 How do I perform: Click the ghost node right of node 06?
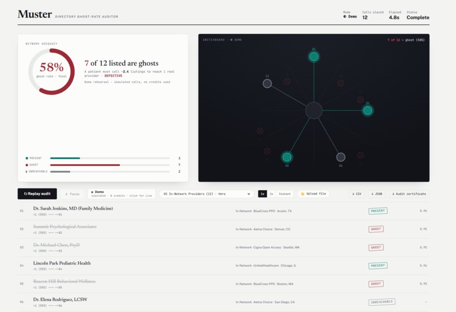[x=360, y=155]
